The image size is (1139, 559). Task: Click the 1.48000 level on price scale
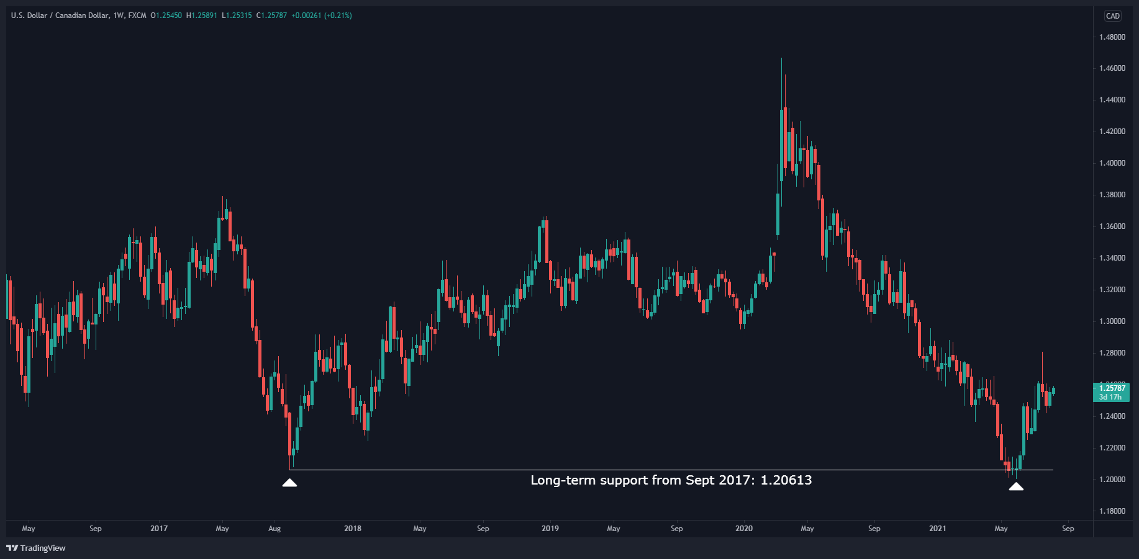tap(1113, 37)
